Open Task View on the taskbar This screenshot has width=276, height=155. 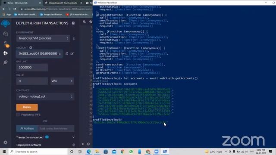click(80, 152)
